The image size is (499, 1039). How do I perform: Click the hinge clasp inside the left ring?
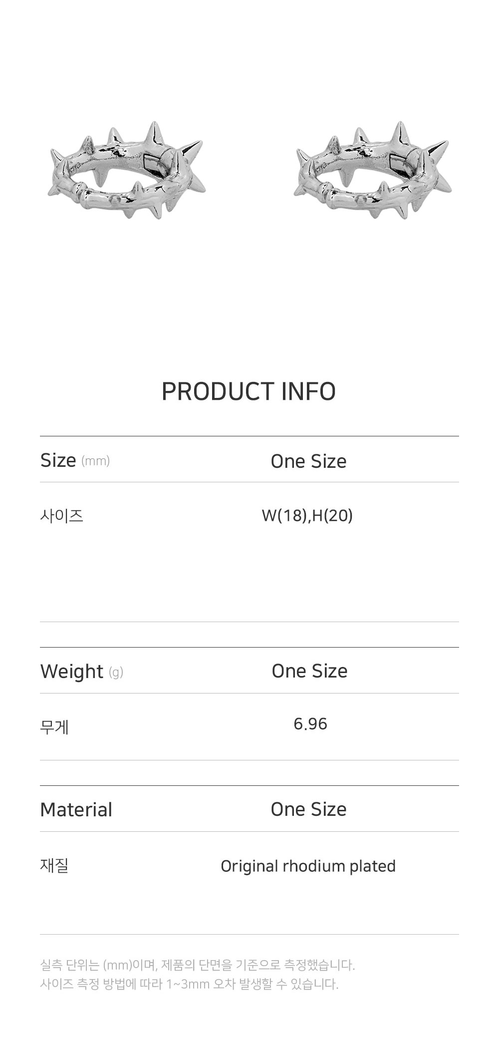point(155,163)
